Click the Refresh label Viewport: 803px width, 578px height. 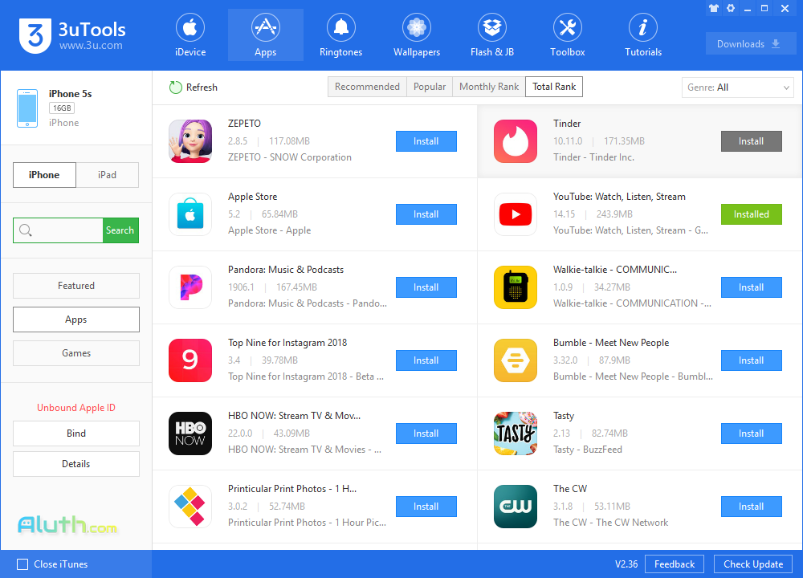202,88
